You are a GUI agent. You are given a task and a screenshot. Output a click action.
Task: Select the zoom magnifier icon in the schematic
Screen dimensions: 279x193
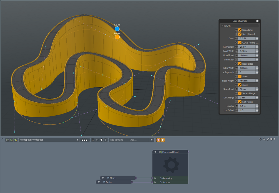[264, 139]
